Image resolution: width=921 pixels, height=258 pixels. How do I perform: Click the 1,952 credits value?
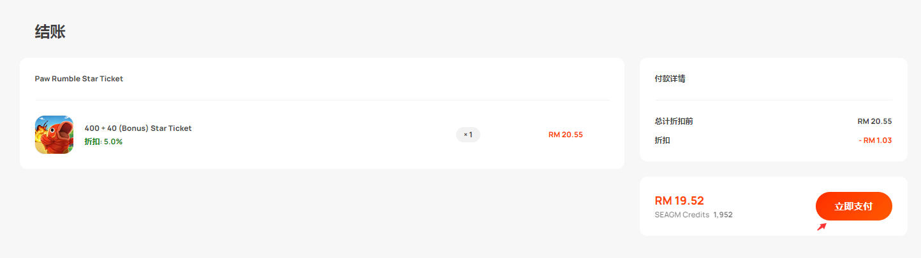(x=723, y=215)
